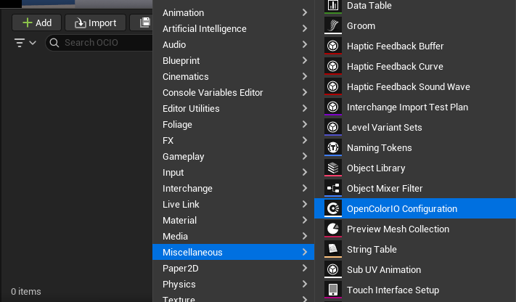The image size is (516, 302).
Task: Click the Groom asset icon
Action: click(x=333, y=25)
